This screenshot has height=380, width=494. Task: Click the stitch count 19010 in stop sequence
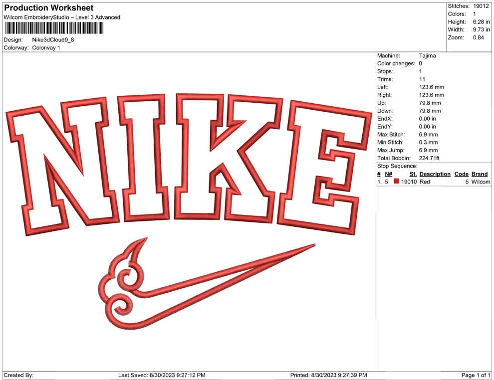tap(409, 182)
